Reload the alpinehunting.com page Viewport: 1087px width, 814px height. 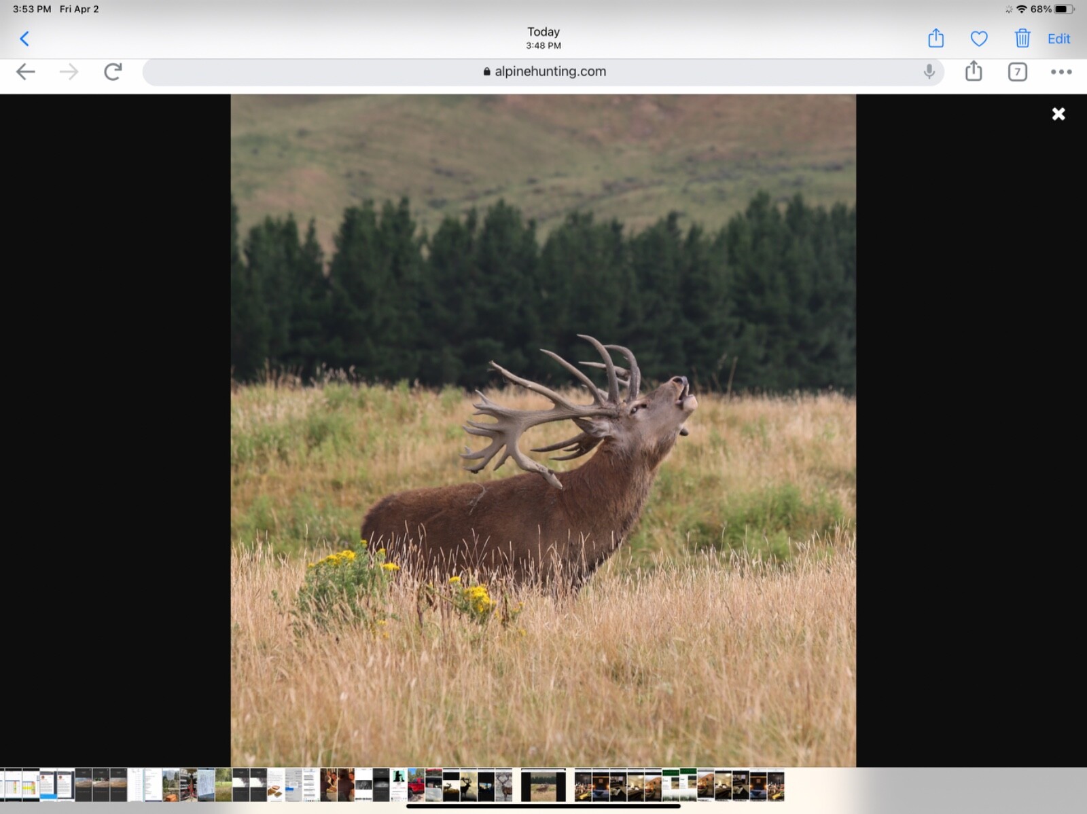pyautogui.click(x=113, y=71)
